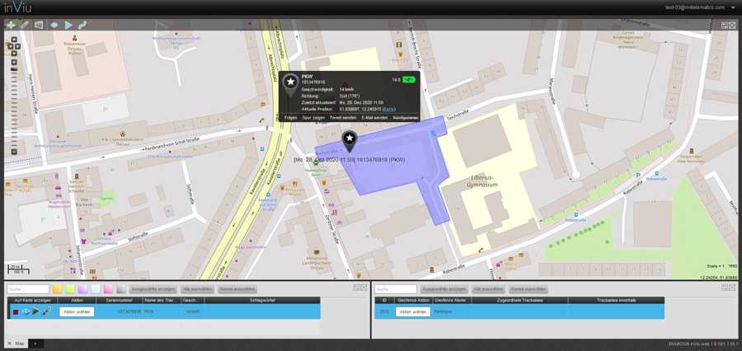742x351 pixels.
Task: Pan the map down with arrow control
Action: (14, 53)
